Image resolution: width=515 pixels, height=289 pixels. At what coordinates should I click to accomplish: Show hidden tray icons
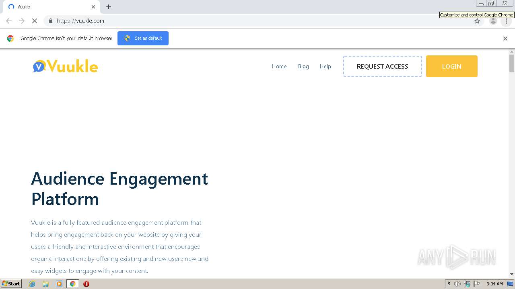(x=449, y=284)
